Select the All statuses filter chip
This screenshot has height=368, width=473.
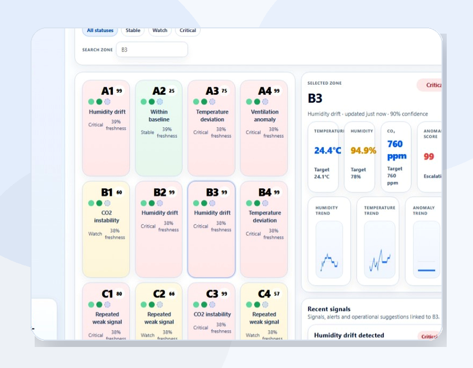pyautogui.click(x=100, y=31)
